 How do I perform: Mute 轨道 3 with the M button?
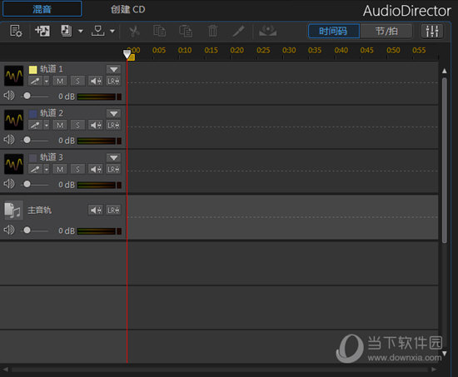60,169
